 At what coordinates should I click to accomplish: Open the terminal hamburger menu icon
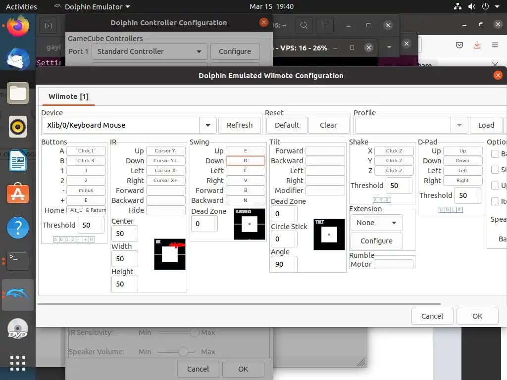[x=325, y=25]
